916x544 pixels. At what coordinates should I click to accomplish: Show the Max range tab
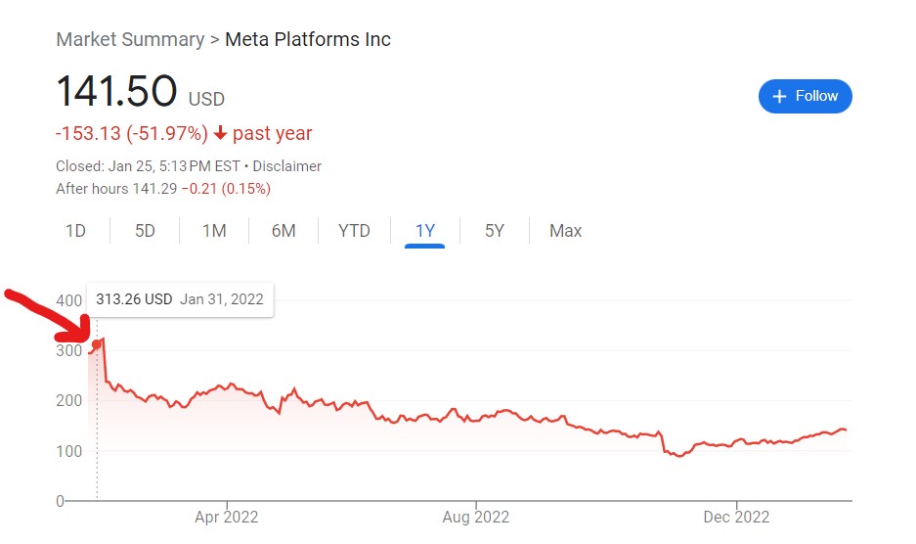coord(565,231)
